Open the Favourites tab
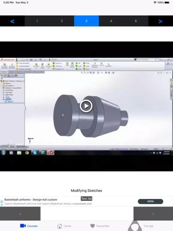Screen dimensions: 173x231 [100, 226]
